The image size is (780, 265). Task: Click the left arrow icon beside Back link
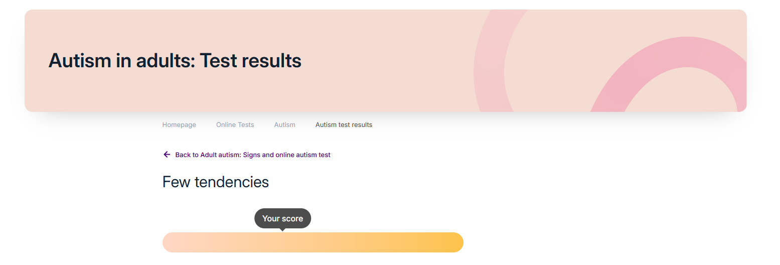tap(167, 155)
